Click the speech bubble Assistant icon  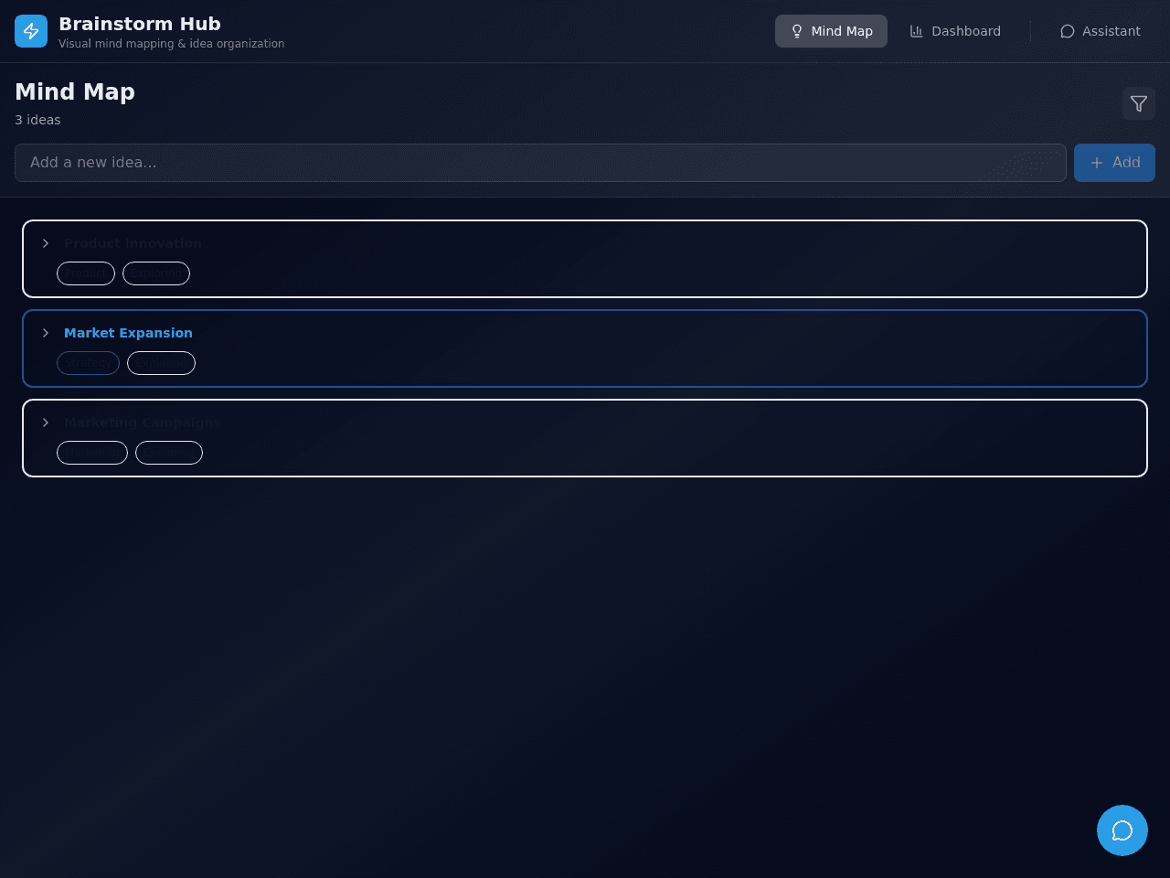(1068, 31)
